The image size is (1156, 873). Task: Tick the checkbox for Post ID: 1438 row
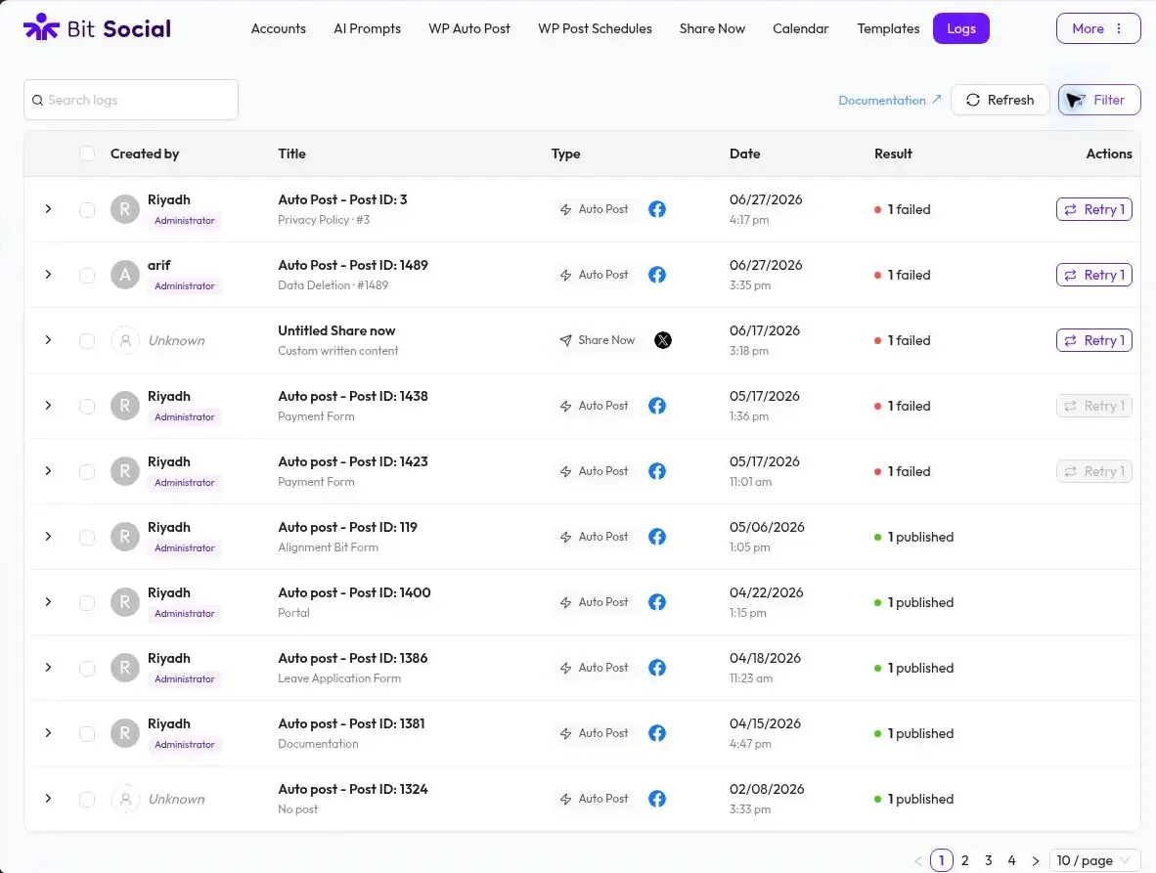coord(87,407)
